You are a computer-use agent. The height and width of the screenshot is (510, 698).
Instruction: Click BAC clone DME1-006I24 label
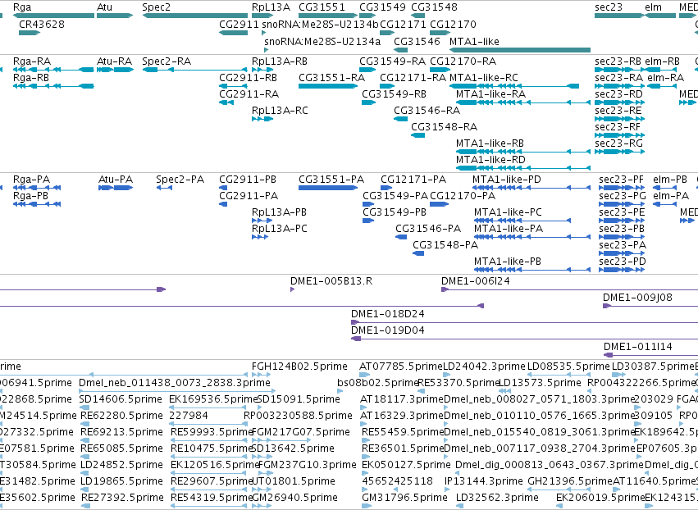pyautogui.click(x=476, y=280)
